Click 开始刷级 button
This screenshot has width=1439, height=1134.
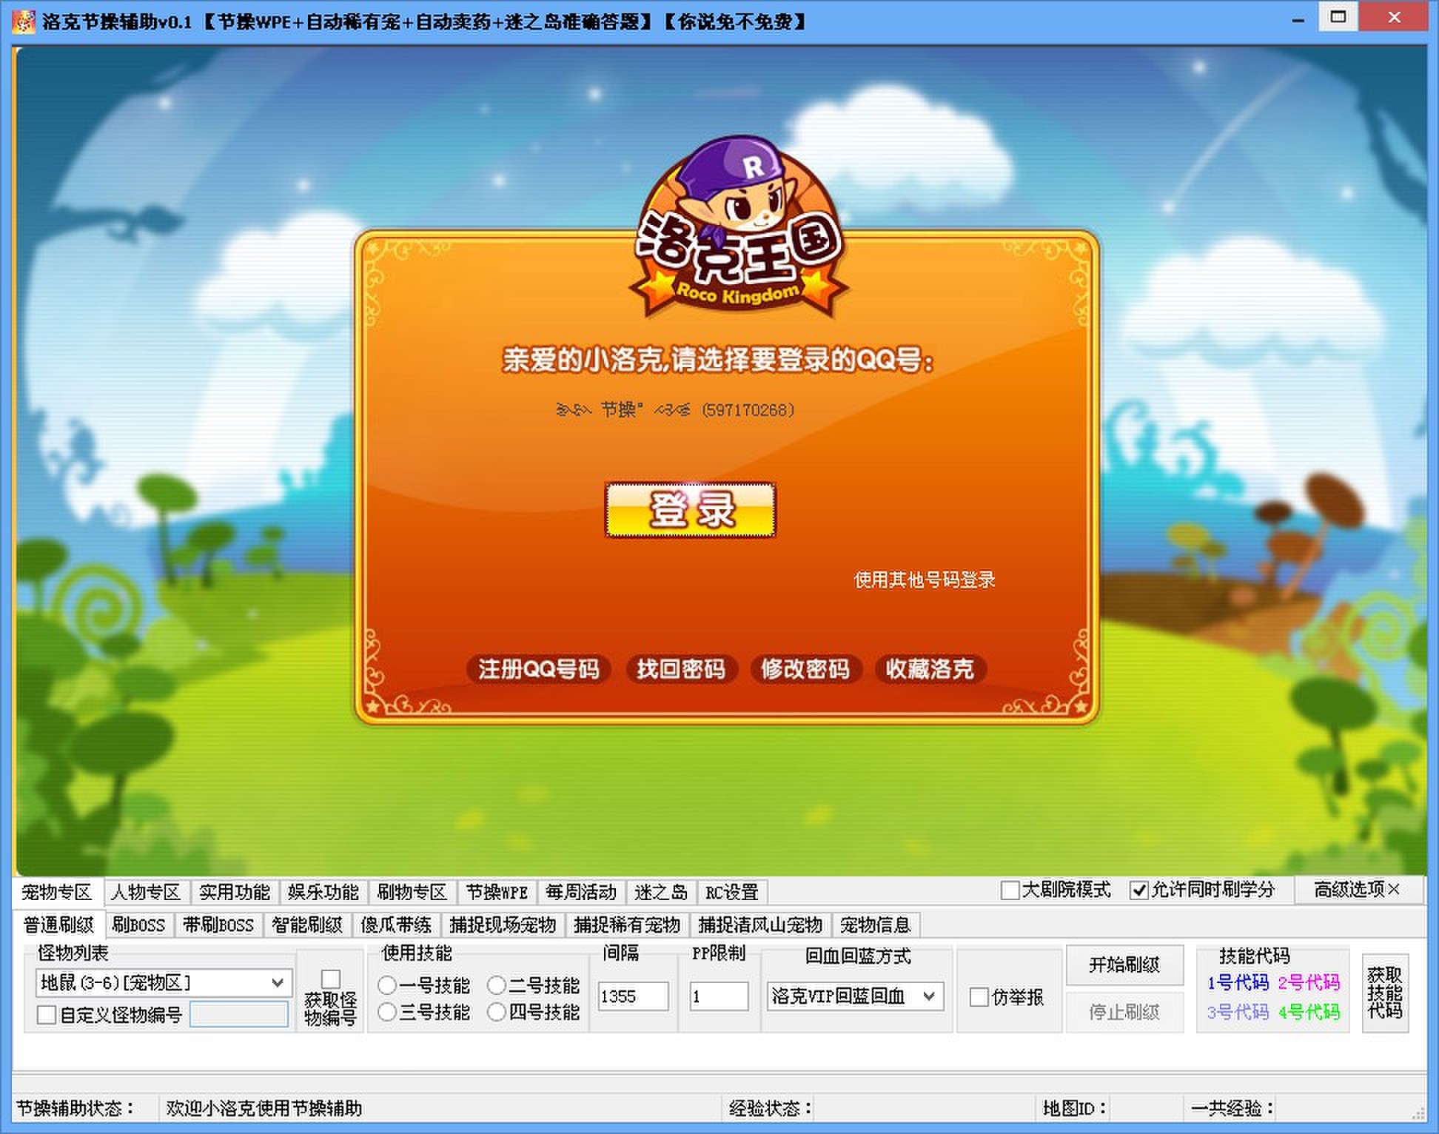point(1124,964)
